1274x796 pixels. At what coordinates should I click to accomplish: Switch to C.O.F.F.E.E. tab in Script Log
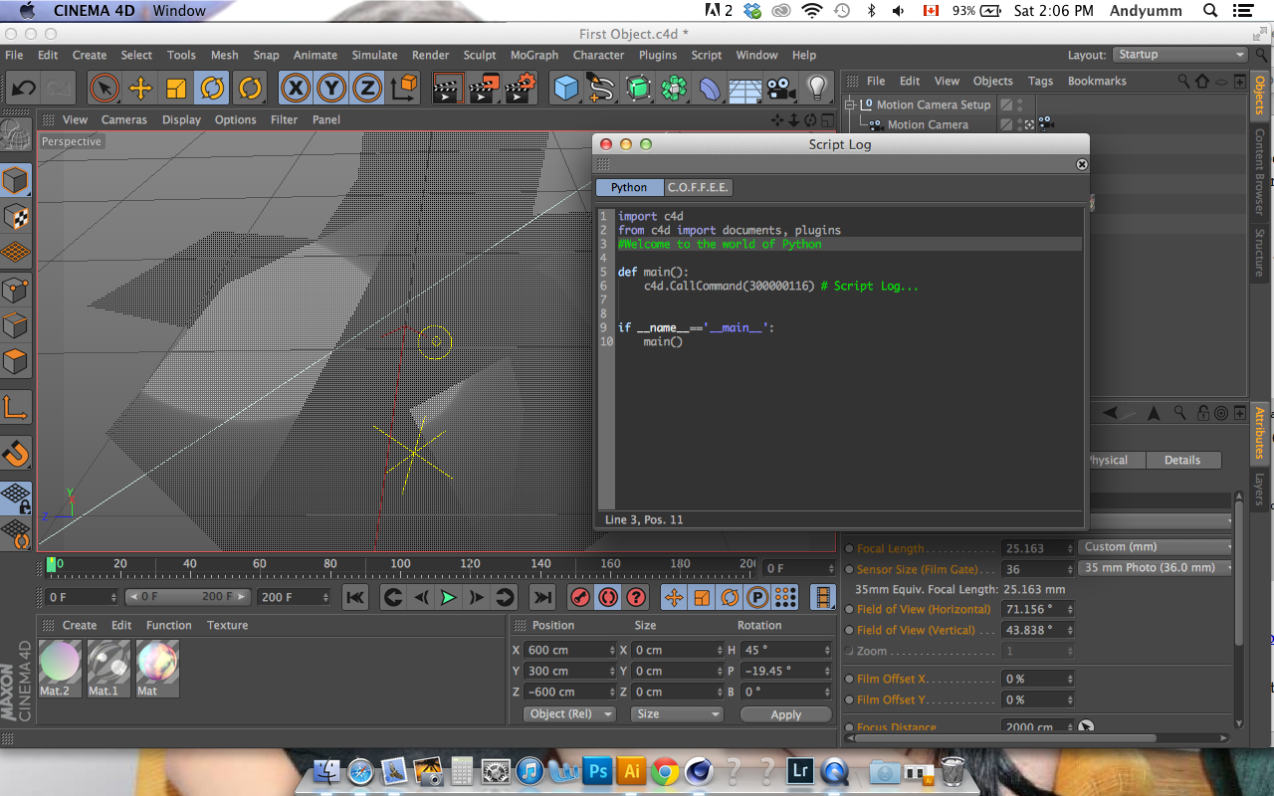point(698,187)
